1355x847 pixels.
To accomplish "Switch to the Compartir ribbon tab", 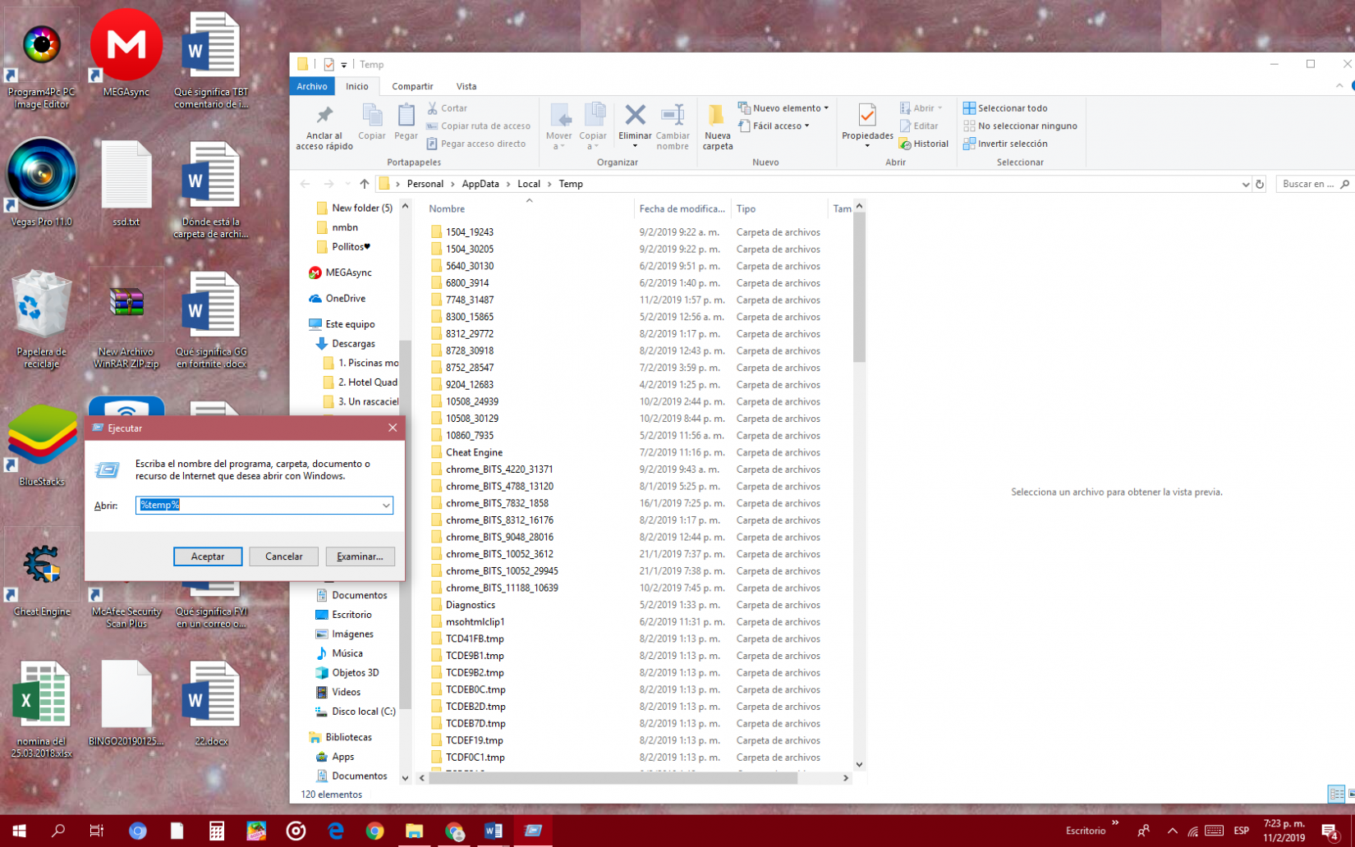I will 412,86.
